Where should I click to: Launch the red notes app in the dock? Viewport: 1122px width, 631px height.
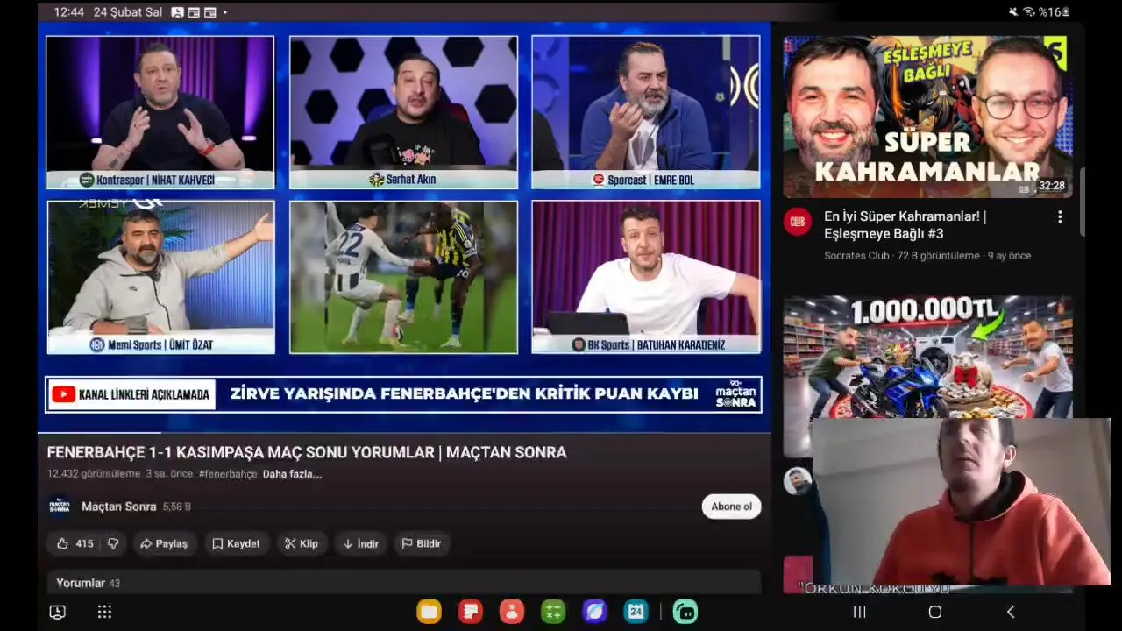[x=471, y=612]
